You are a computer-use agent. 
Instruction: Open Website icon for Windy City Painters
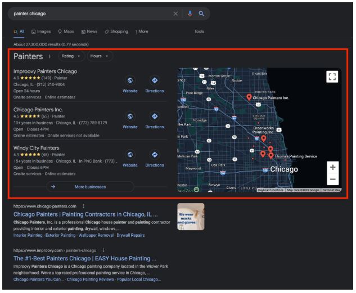coord(130,155)
